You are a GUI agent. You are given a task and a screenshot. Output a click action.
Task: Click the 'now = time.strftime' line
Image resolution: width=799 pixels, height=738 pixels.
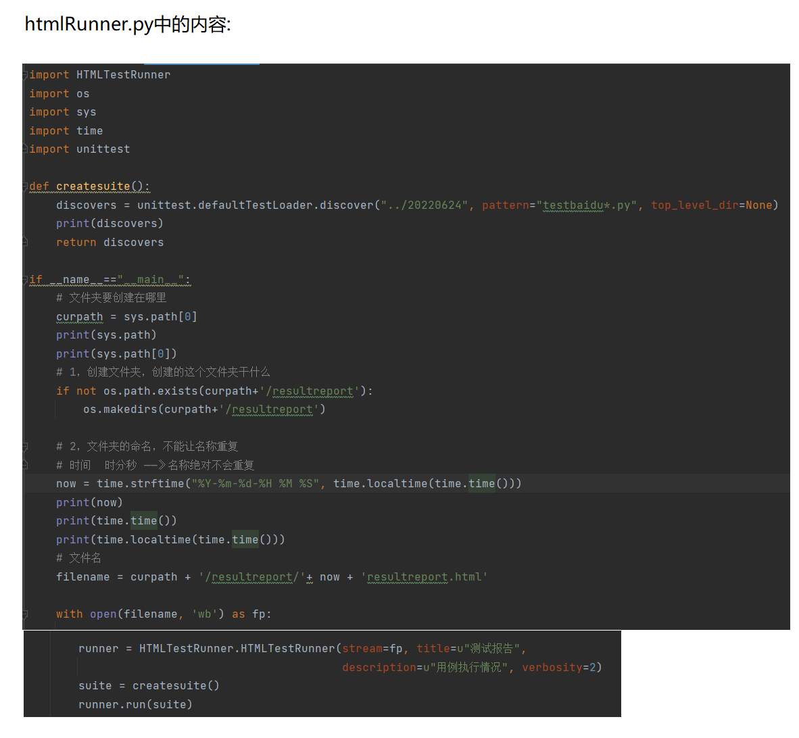pyautogui.click(x=289, y=484)
